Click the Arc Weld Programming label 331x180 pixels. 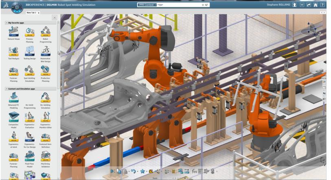coord(30,106)
